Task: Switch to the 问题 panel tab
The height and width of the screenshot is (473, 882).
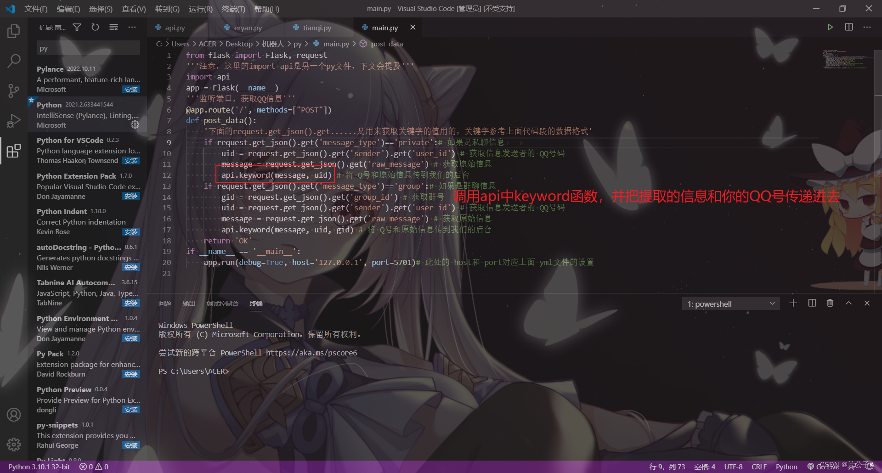Action: click(164, 304)
